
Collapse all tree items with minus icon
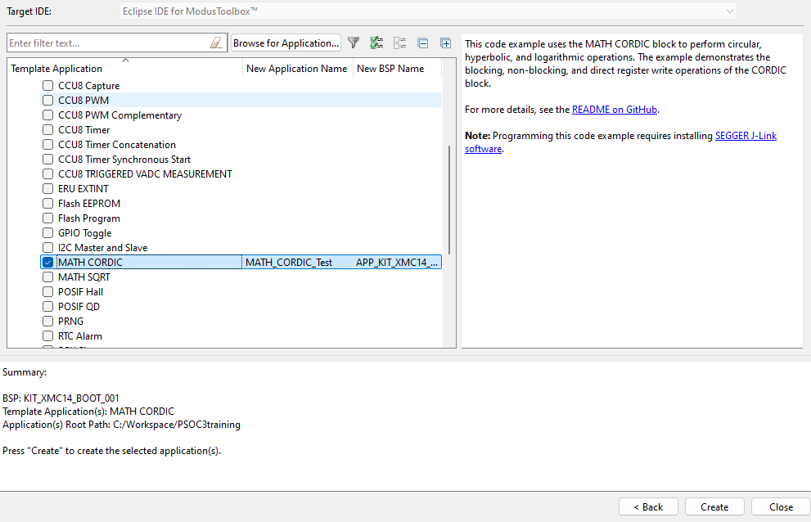(x=422, y=43)
